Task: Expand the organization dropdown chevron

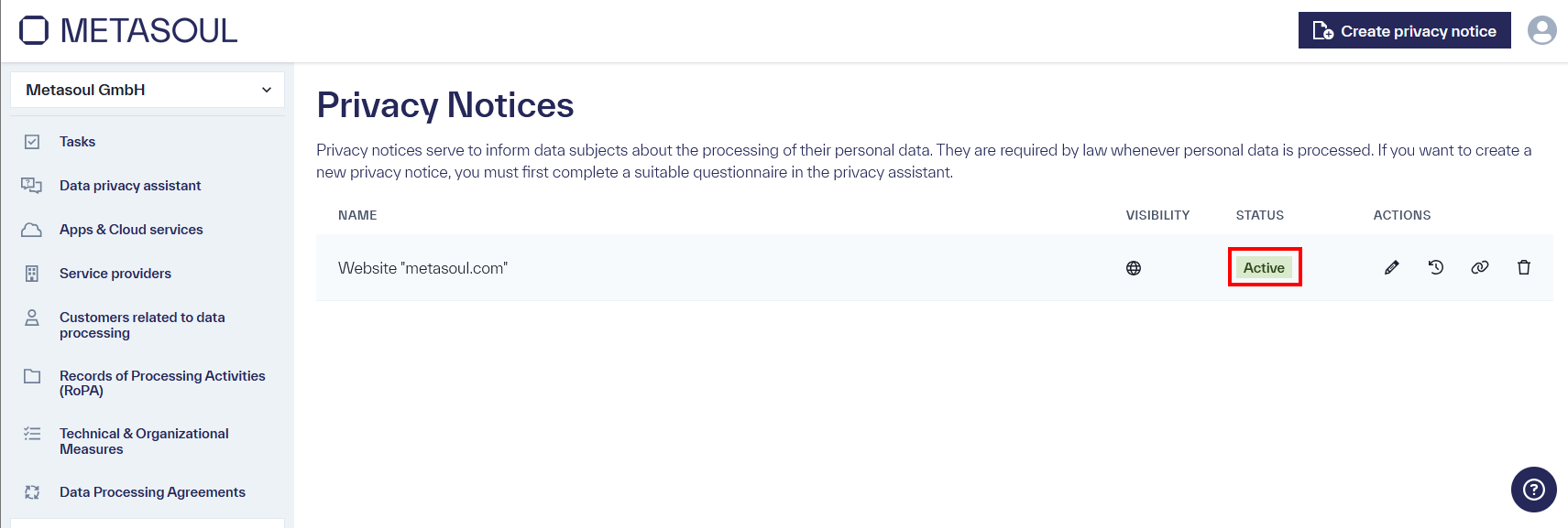Action: pos(266,90)
